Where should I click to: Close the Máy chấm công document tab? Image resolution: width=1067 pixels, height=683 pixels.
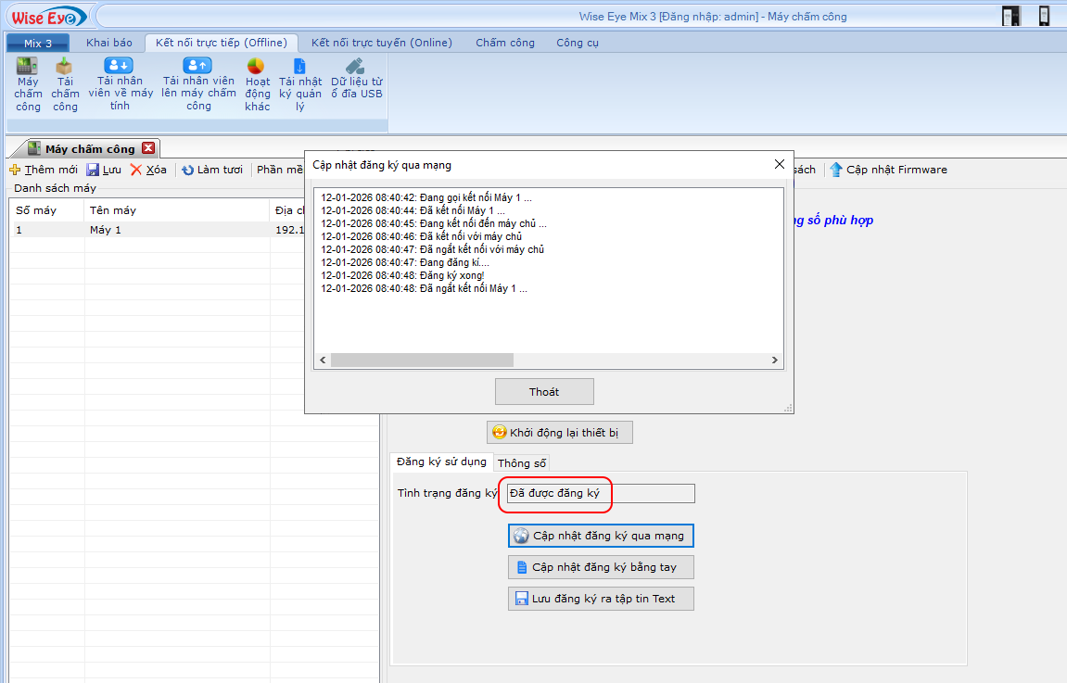coord(148,148)
